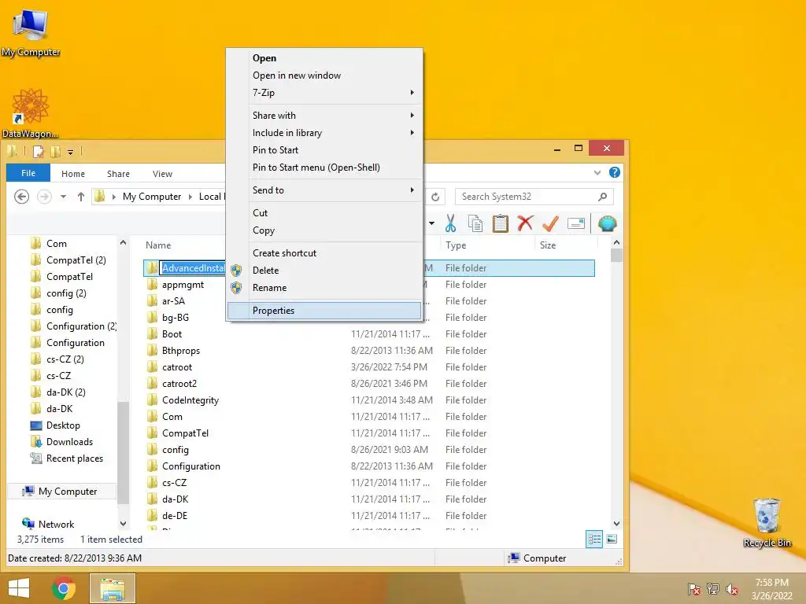Switch to large icons view button
Viewport: 806px width, 604px height.
612,539
